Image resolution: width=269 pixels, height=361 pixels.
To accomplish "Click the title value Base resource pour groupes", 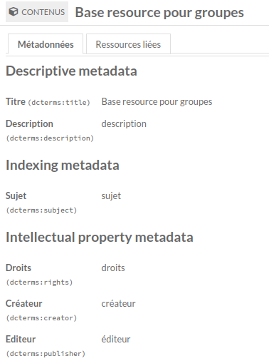I will (157, 102).
